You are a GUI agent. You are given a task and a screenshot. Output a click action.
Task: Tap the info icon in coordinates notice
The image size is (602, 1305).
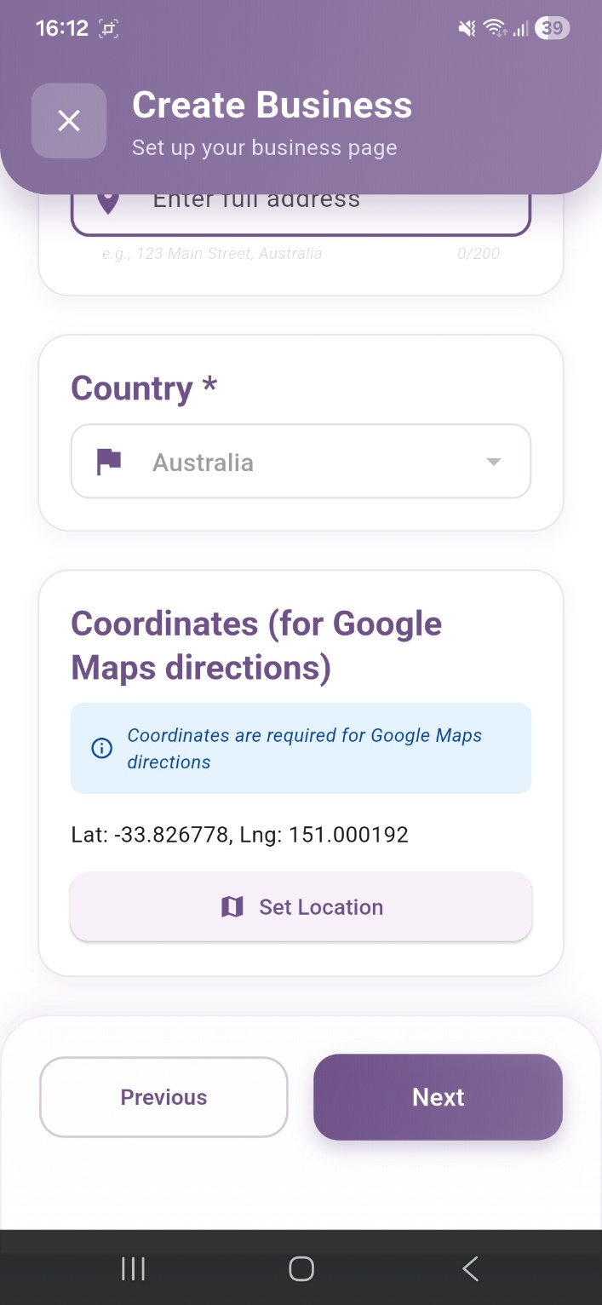(101, 749)
